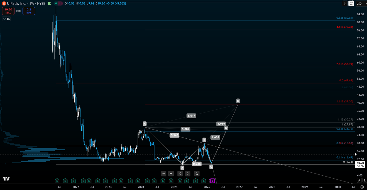Click the 1.603 ratio label

click(215, 137)
